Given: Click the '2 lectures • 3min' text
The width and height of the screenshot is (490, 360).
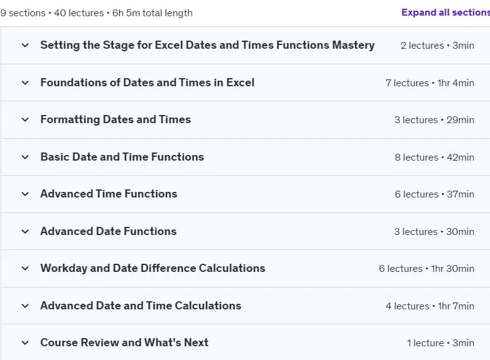Looking at the screenshot, I should tap(438, 46).
